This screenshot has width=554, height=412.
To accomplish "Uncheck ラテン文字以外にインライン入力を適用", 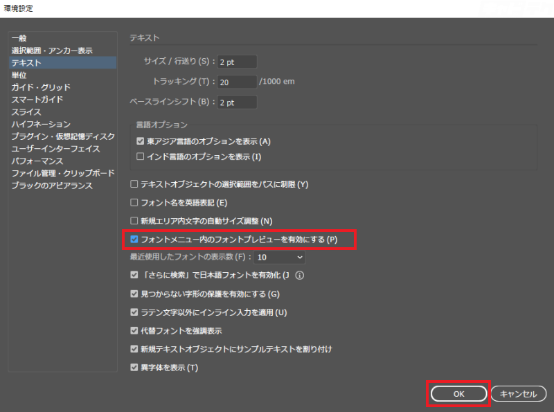I will pos(134,312).
